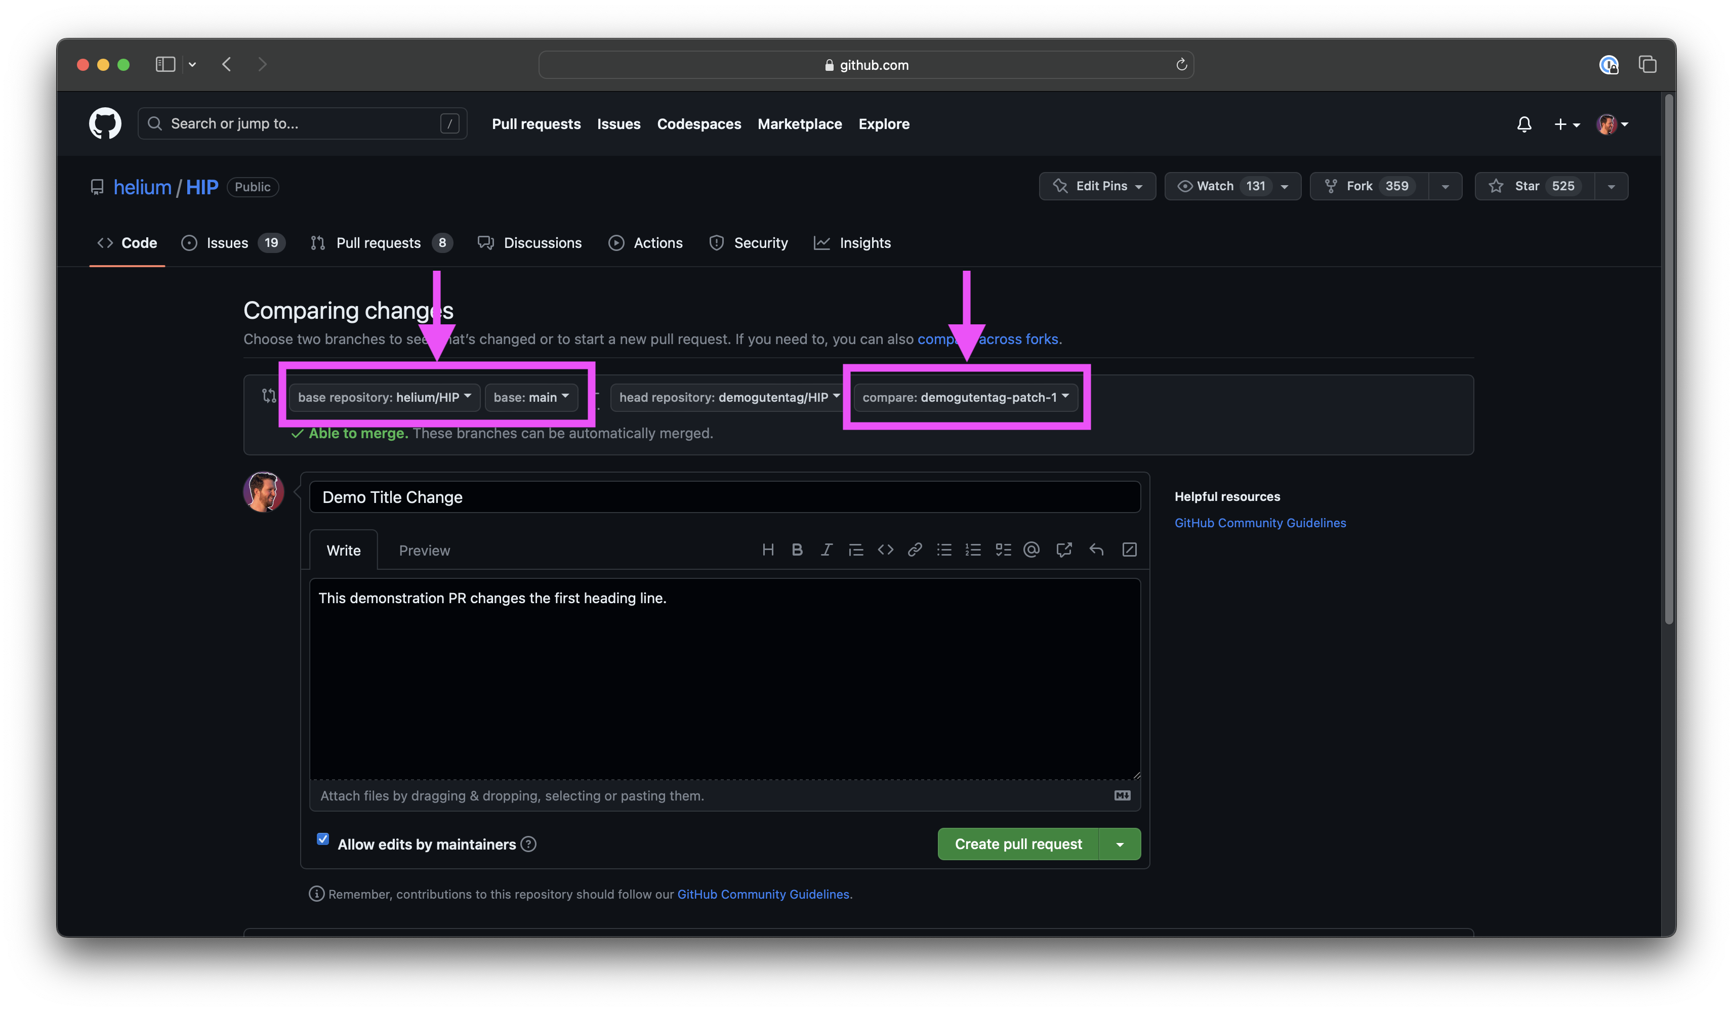Add a task list via toolbar icon
Viewport: 1733px width, 1012px height.
tap(1003, 550)
